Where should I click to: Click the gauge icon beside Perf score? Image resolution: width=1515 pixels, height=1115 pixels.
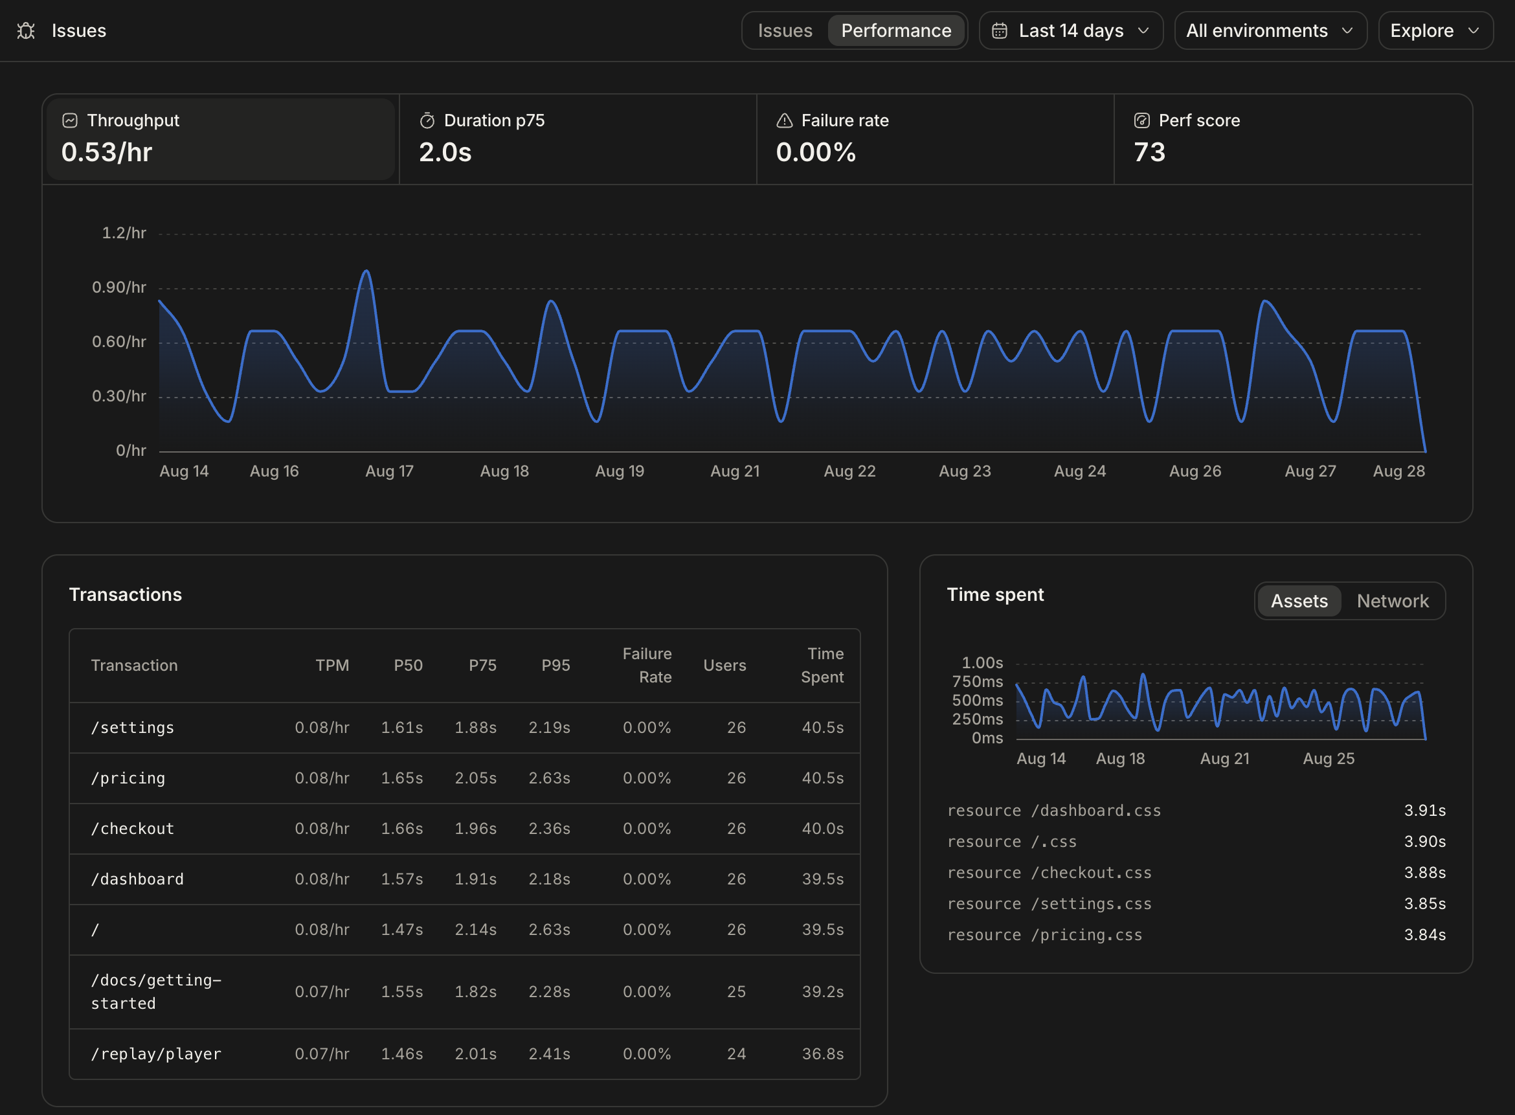pos(1142,120)
